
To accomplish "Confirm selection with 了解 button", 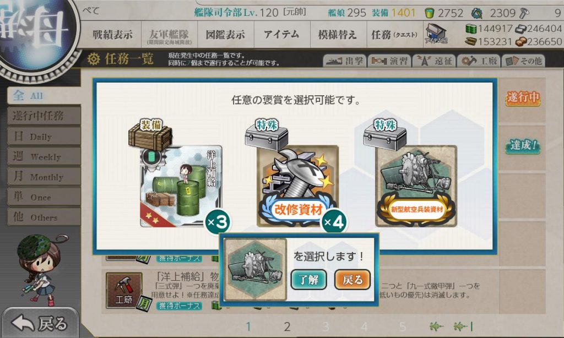I will coord(308,280).
